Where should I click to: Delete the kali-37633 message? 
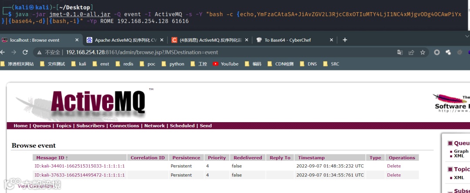click(x=393, y=175)
